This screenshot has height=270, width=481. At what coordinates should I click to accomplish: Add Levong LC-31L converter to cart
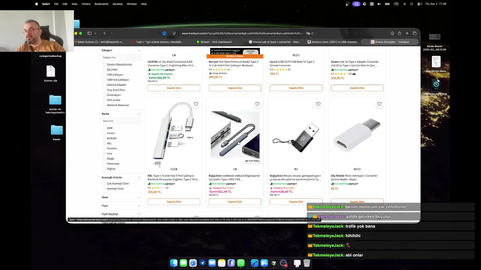click(x=174, y=88)
